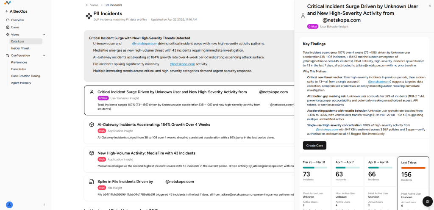The image size is (434, 210).
Task: Open Agent Memory settings
Action: (x=21, y=83)
